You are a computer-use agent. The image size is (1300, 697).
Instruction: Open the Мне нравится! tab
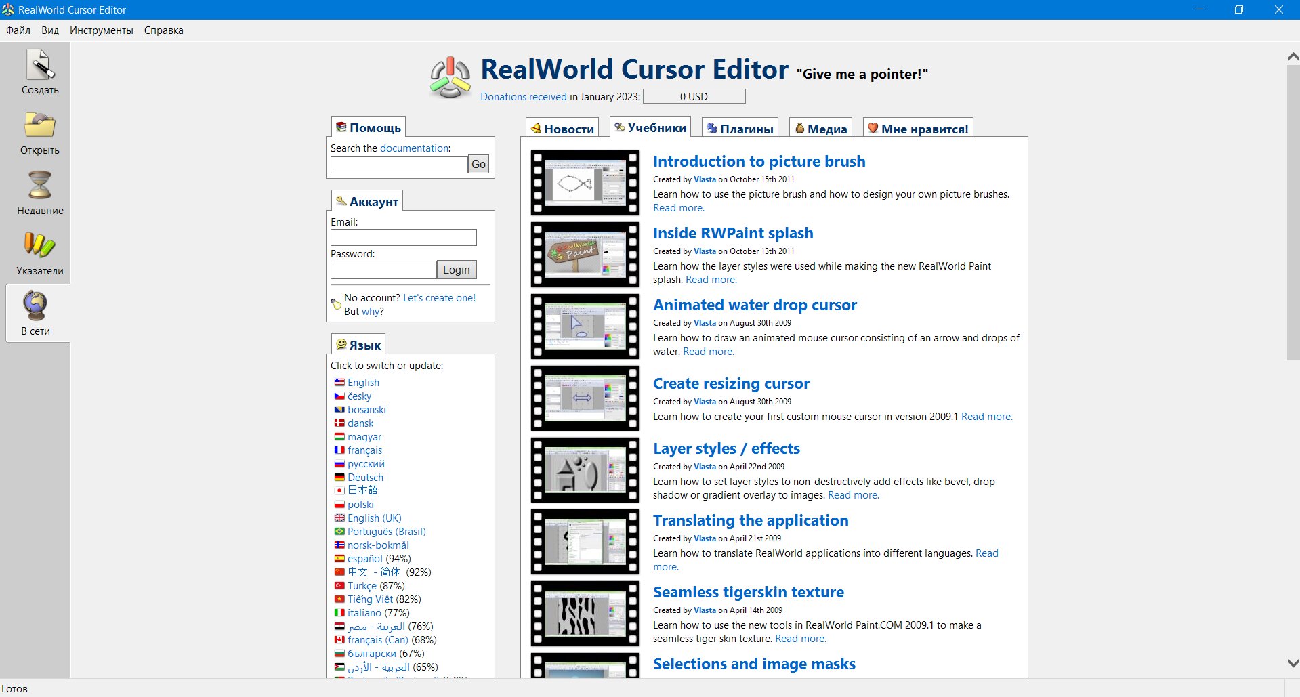point(918,129)
